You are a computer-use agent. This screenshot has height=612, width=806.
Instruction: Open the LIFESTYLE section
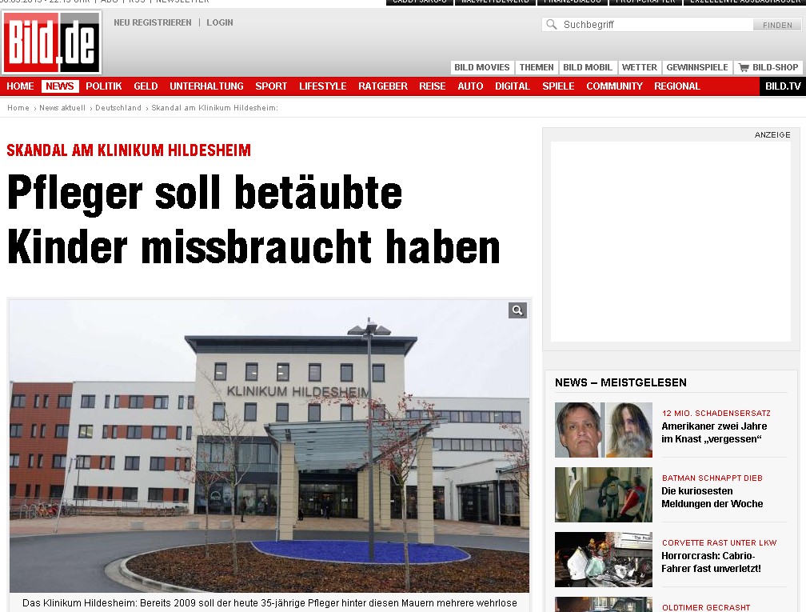click(x=323, y=86)
